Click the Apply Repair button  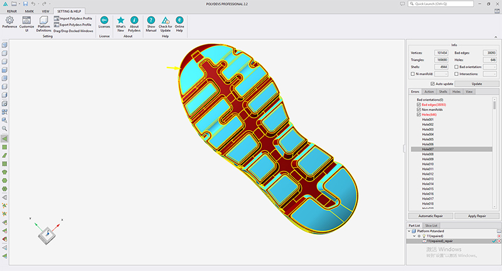[x=477, y=216]
